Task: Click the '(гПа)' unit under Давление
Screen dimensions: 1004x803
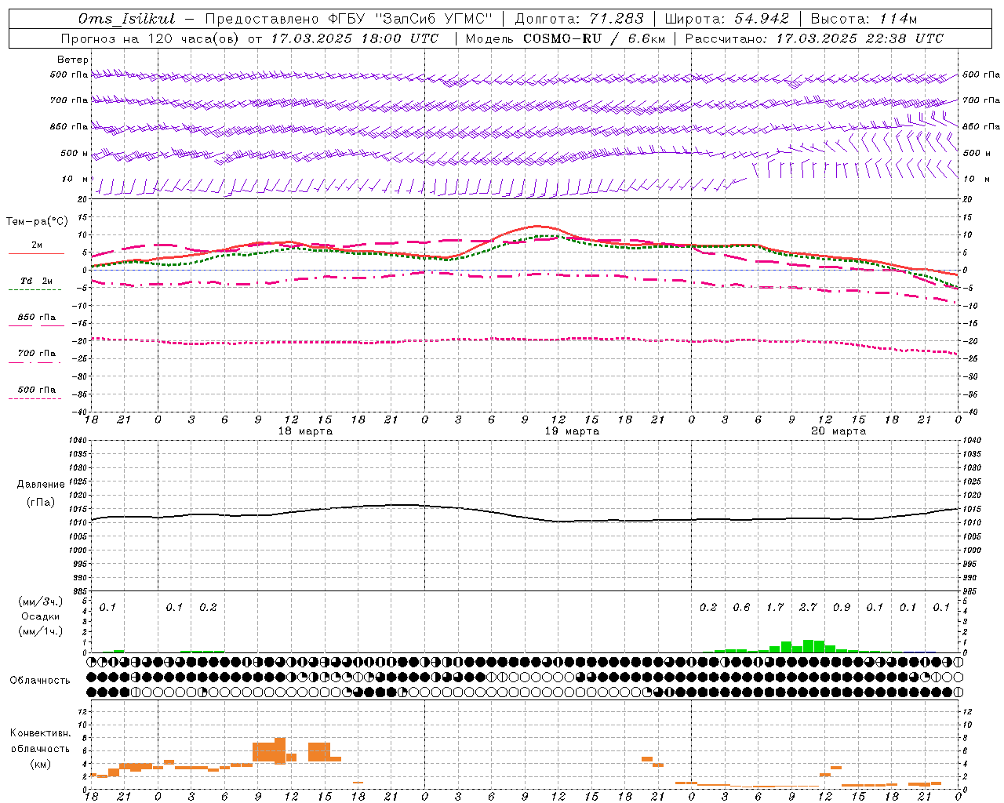Action: [x=41, y=502]
